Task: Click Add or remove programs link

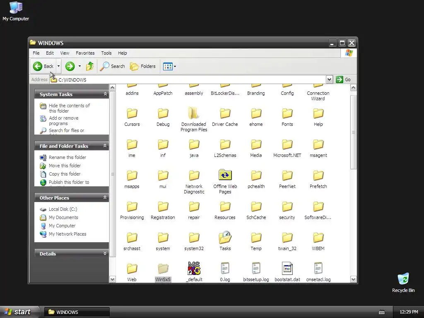Action: coord(60,120)
